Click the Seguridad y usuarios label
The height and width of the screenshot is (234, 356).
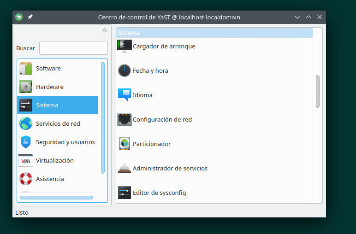(65, 142)
